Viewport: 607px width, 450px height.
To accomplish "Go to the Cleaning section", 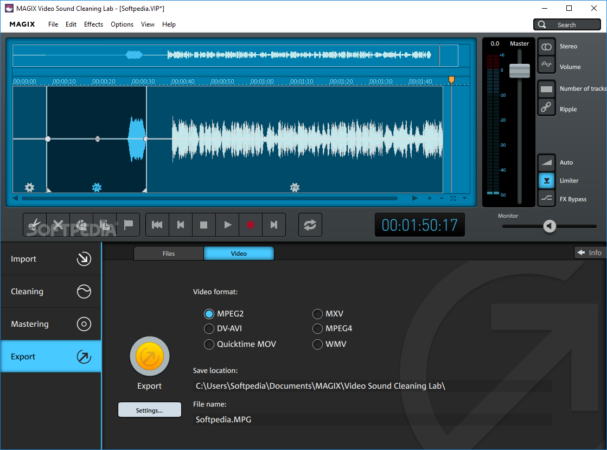I will (50, 291).
